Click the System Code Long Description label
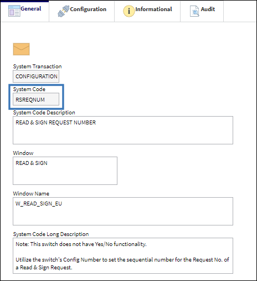Viewport: 257px width, 281px height. (x=51, y=234)
